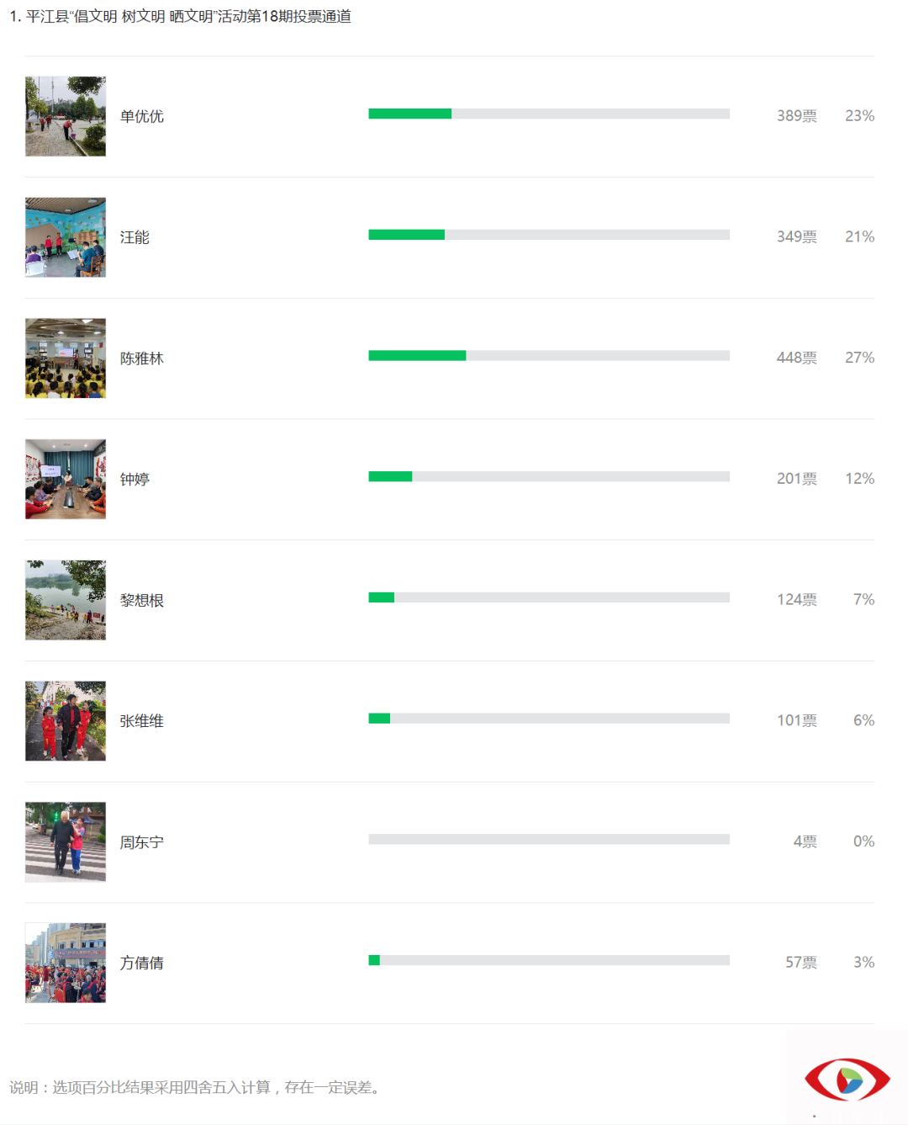This screenshot has height=1125, width=908.
Task: Open 方倩倩's crowd gathering photo thumbnail
Action: point(66,963)
